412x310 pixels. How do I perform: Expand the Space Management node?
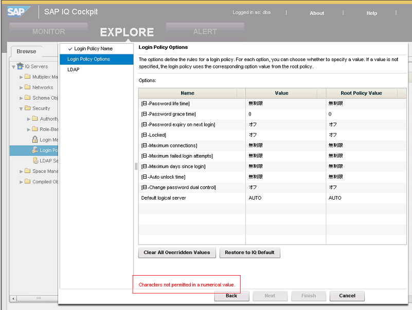pos(21,171)
